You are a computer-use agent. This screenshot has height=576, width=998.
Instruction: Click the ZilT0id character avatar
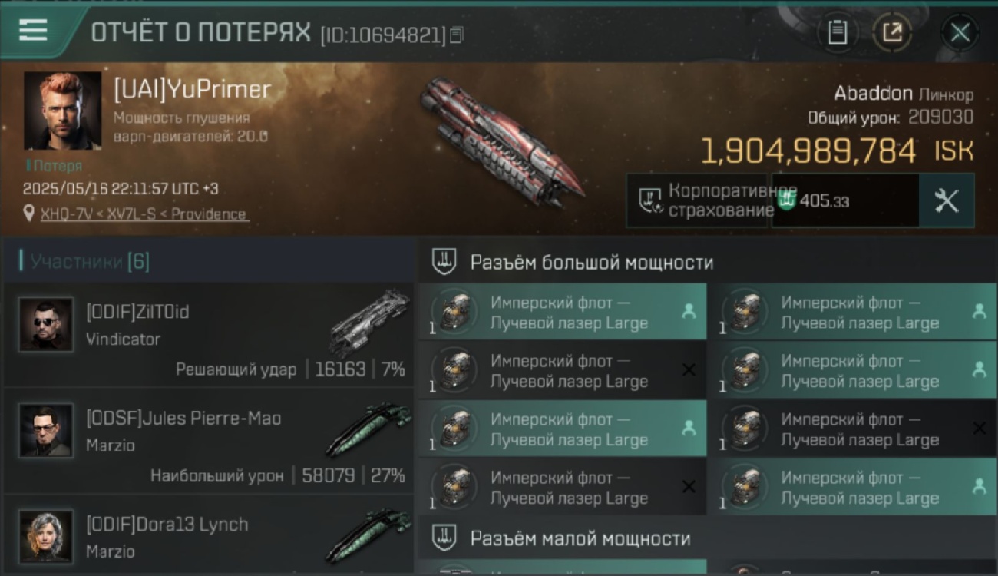[x=46, y=325]
